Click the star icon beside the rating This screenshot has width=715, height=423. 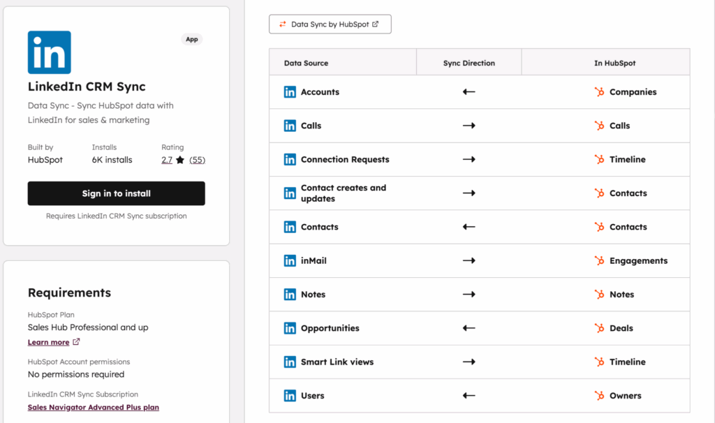[180, 160]
